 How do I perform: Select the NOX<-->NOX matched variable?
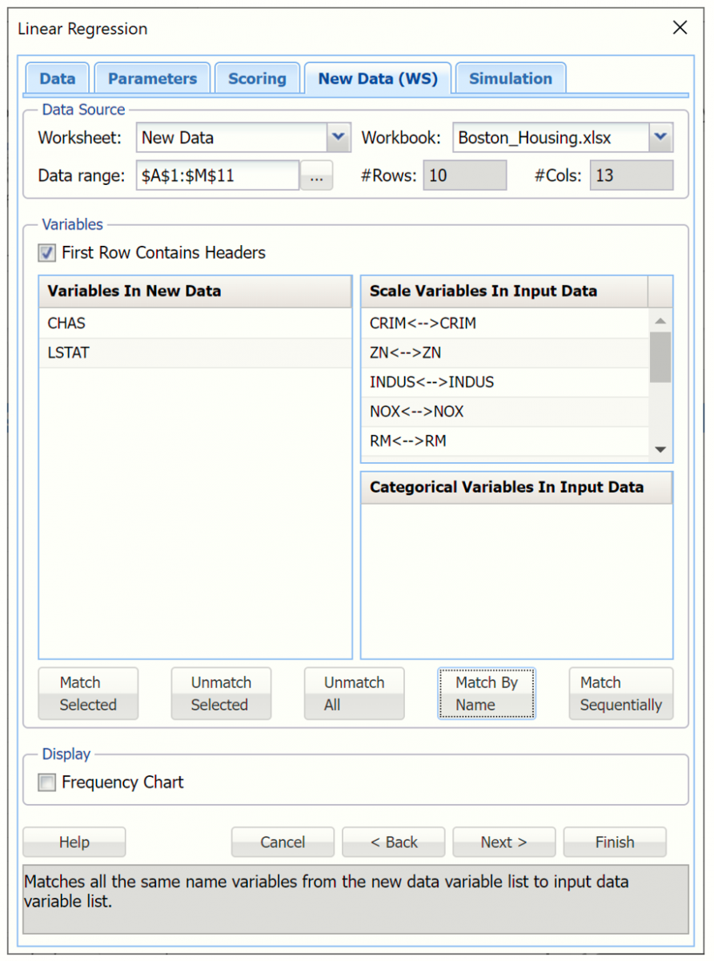pyautogui.click(x=504, y=412)
